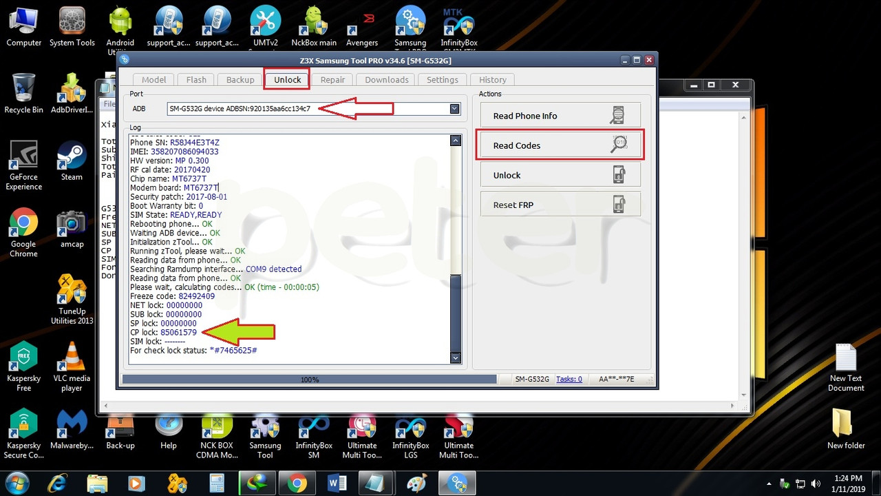Open Calculator from the taskbar
Viewport: 881px width, 496px height.
click(217, 483)
